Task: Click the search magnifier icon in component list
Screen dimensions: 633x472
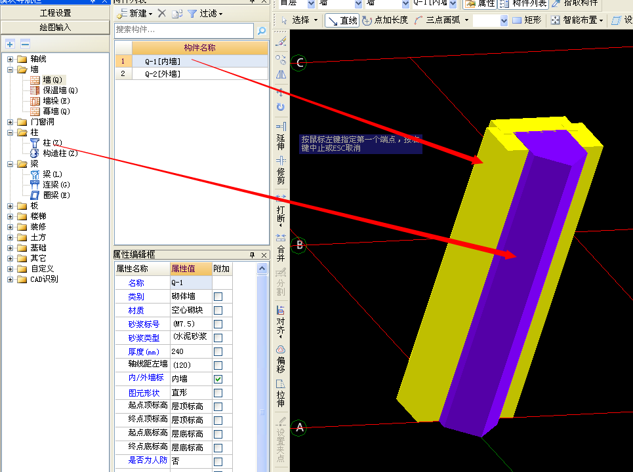Action: tap(262, 30)
